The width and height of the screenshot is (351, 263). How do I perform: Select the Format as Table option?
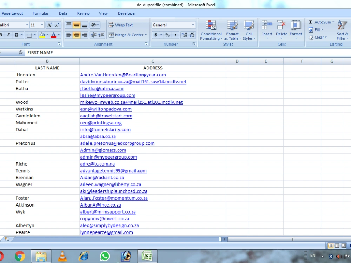pyautogui.click(x=232, y=30)
